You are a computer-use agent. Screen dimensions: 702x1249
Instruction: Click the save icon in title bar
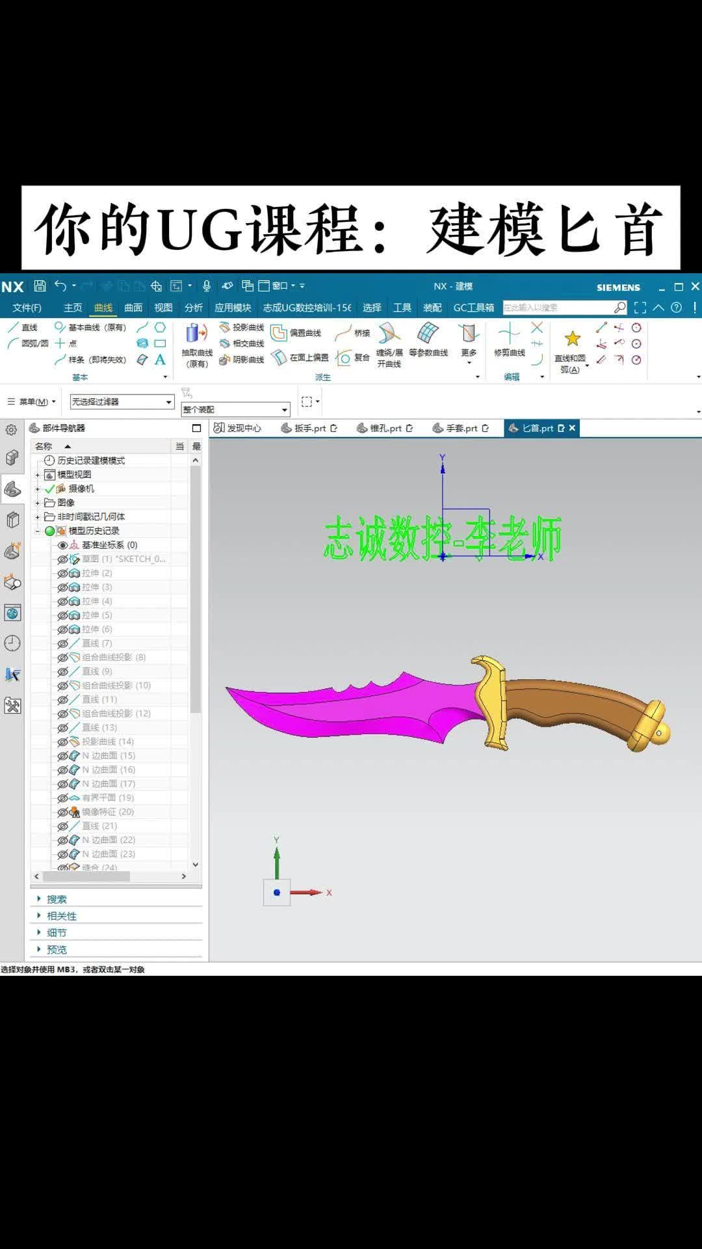coord(40,286)
